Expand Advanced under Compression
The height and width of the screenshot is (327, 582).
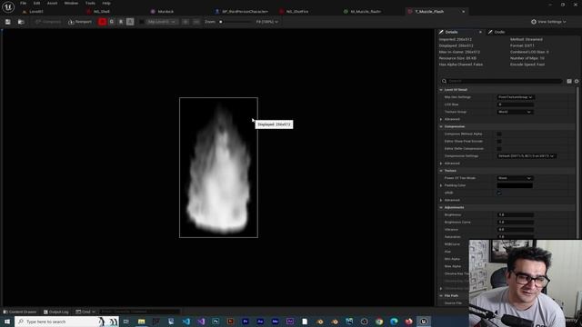441,163
